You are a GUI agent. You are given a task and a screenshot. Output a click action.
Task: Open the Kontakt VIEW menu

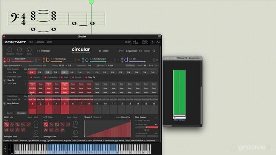(49, 42)
